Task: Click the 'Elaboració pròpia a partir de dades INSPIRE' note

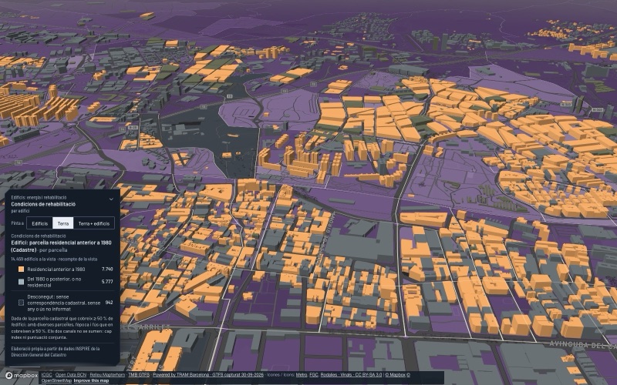Action: pyautogui.click(x=55, y=352)
